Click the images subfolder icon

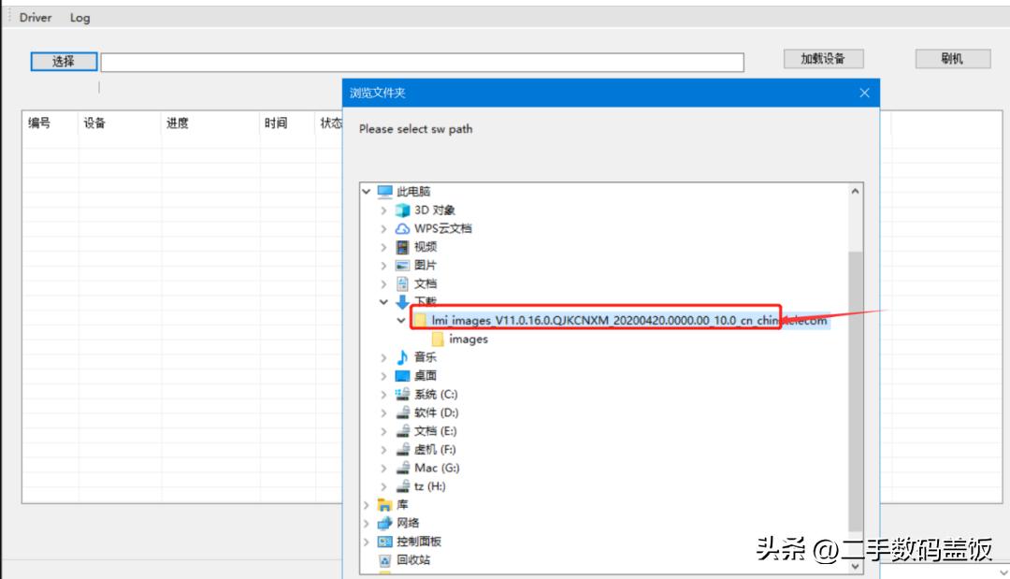(438, 339)
